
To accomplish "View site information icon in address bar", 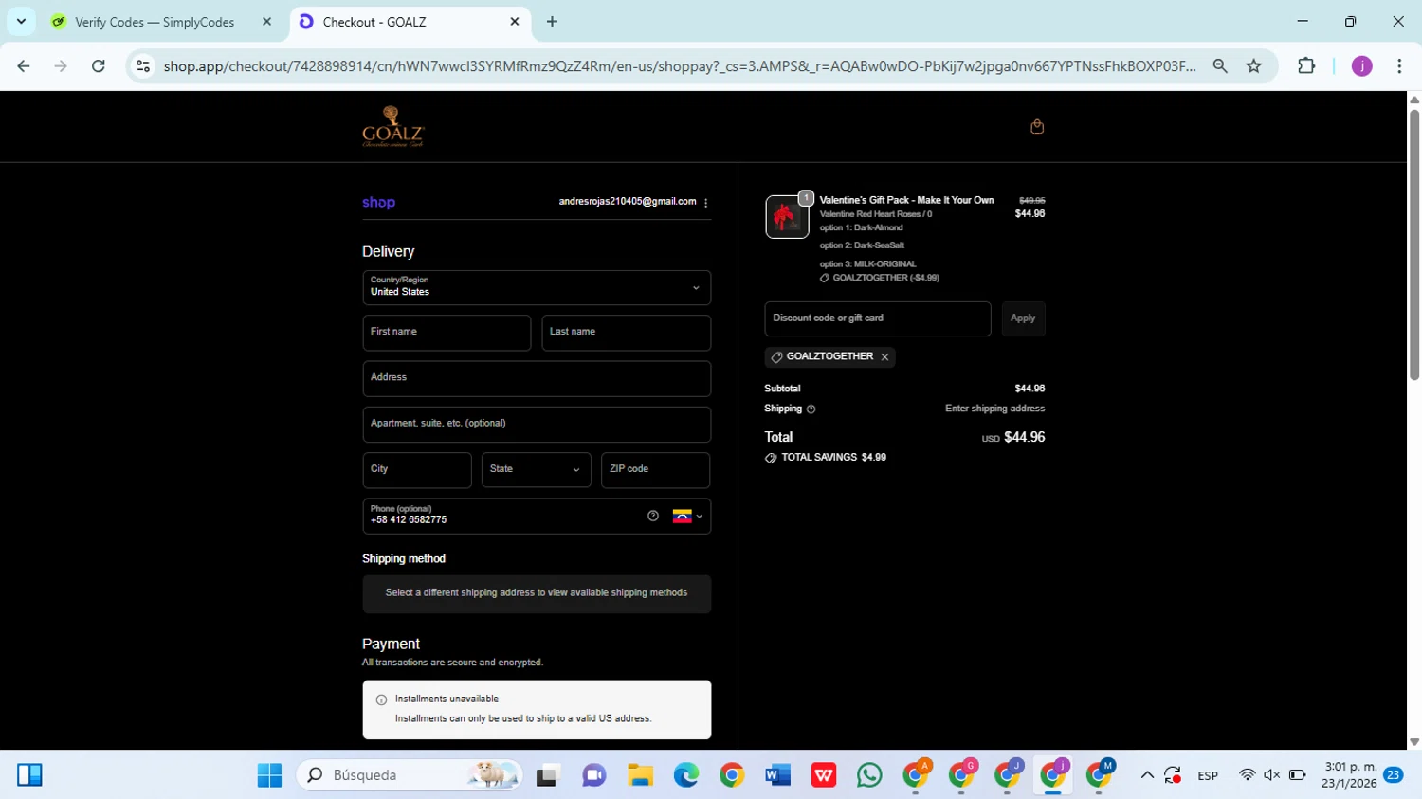I will pos(143,66).
